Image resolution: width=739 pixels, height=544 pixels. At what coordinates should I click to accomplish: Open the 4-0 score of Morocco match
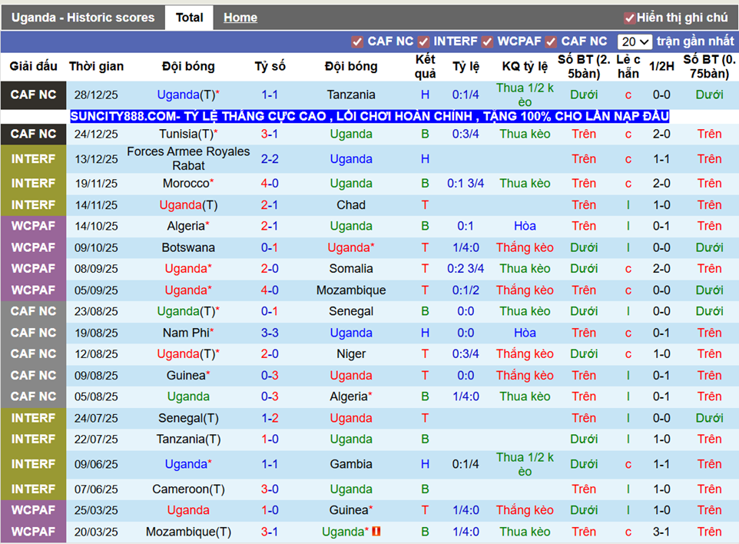[x=270, y=184]
